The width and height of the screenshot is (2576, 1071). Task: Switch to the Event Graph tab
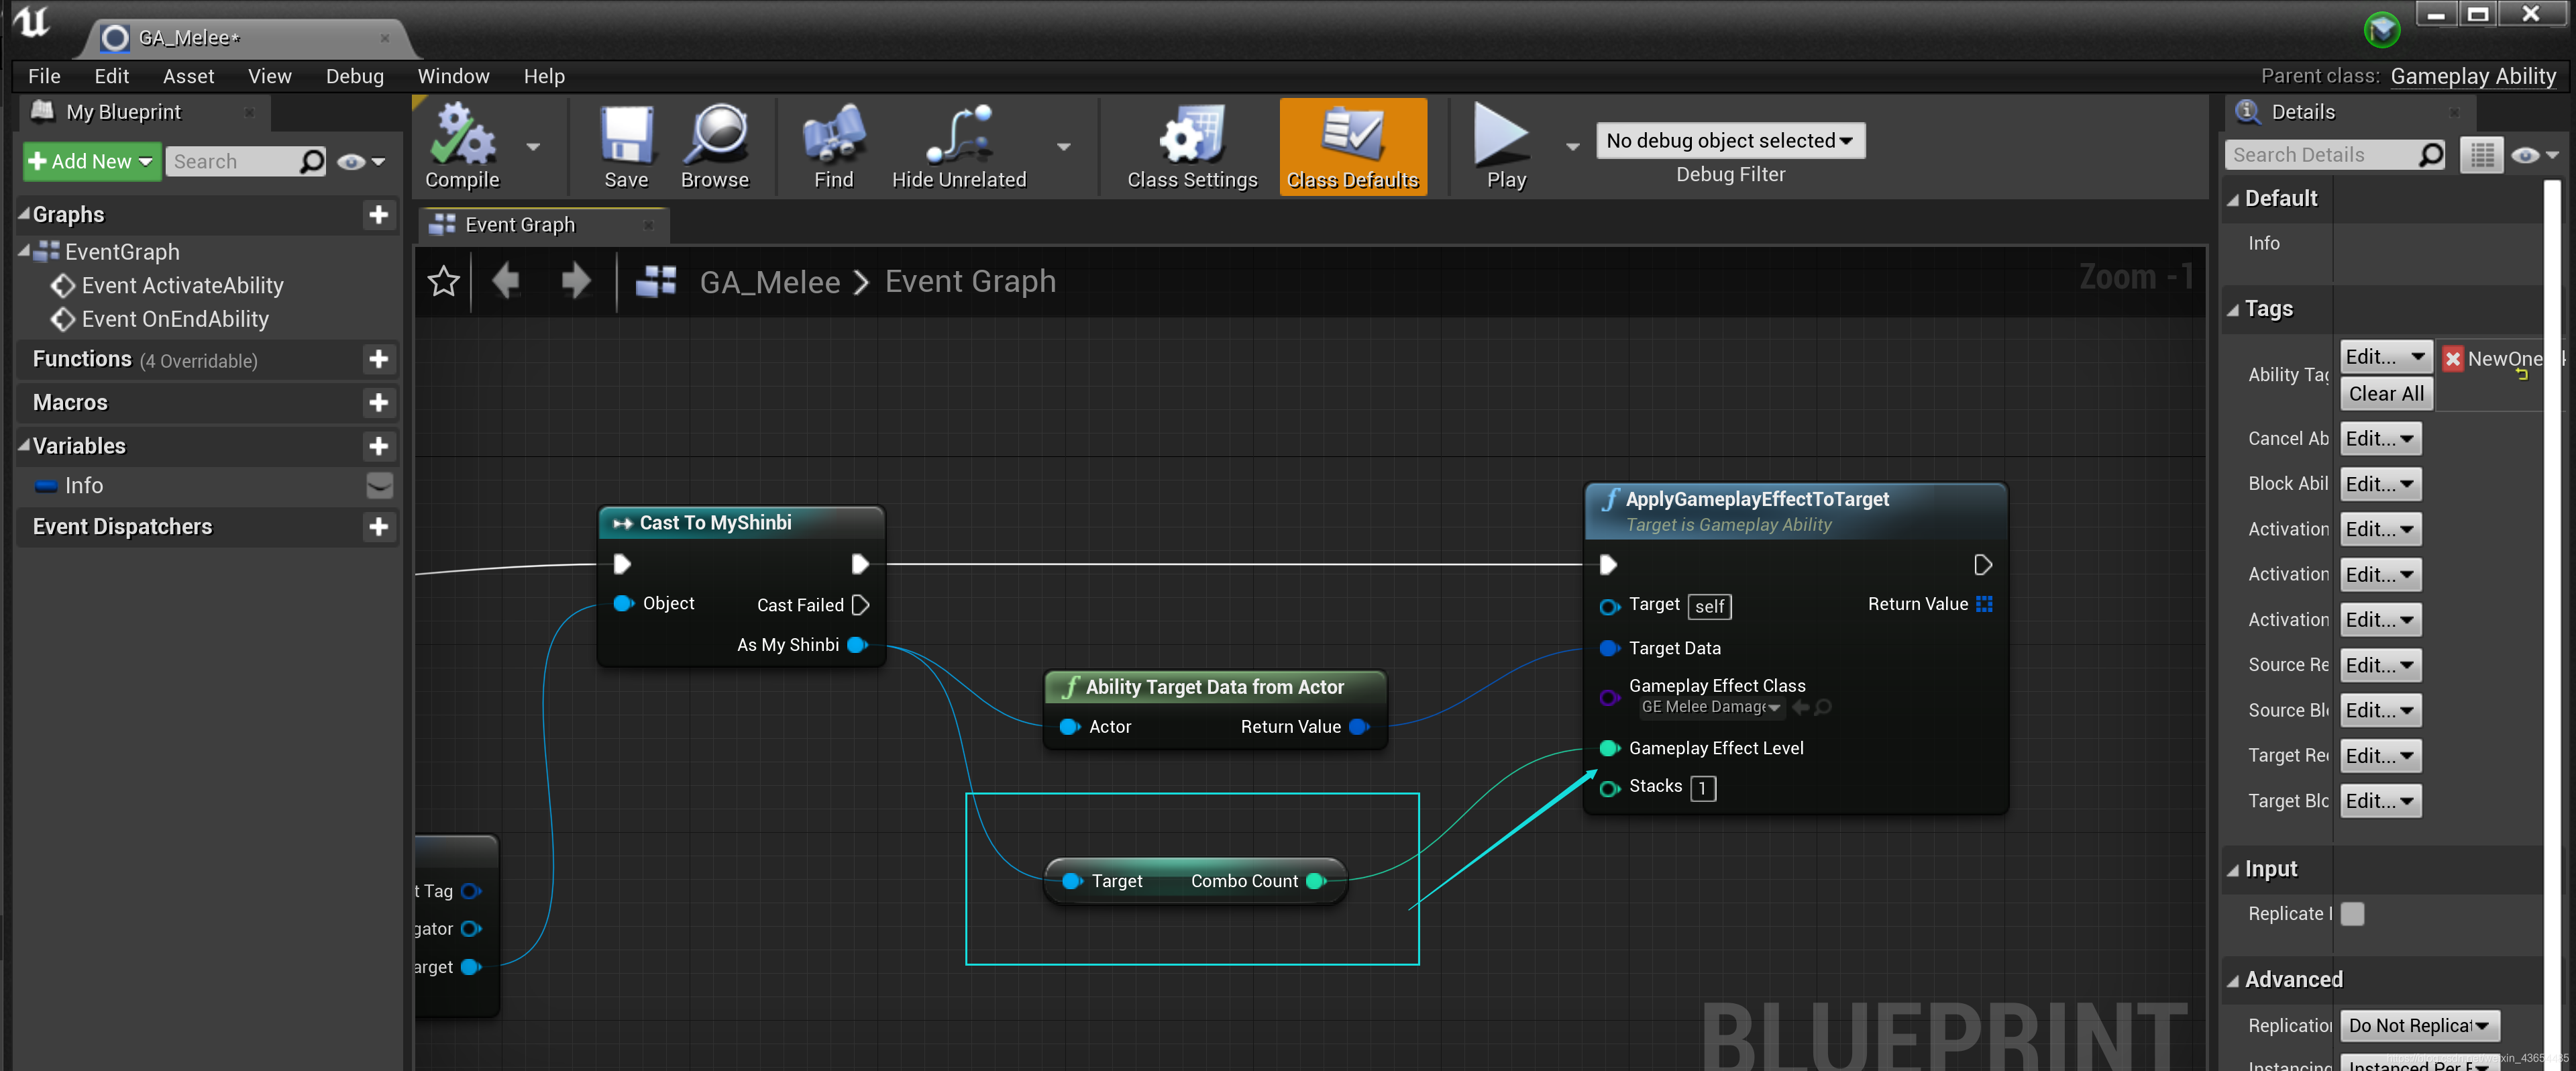tap(519, 225)
